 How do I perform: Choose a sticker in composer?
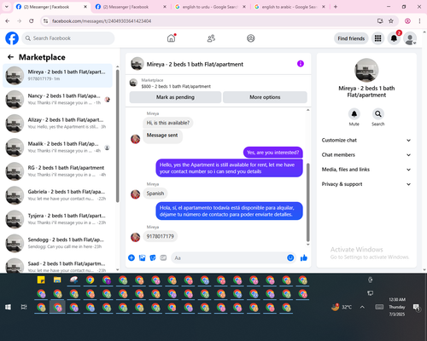point(153,257)
